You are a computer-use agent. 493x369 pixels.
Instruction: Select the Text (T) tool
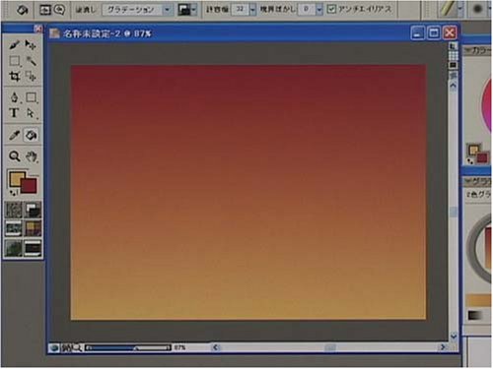[x=14, y=113]
